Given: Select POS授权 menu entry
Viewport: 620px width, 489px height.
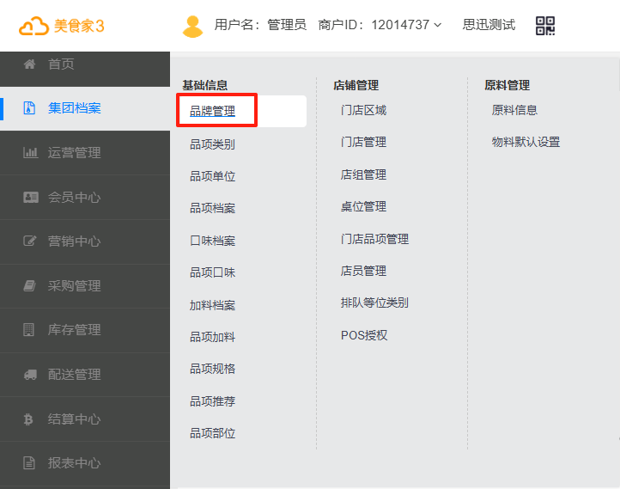Looking at the screenshot, I should [364, 335].
